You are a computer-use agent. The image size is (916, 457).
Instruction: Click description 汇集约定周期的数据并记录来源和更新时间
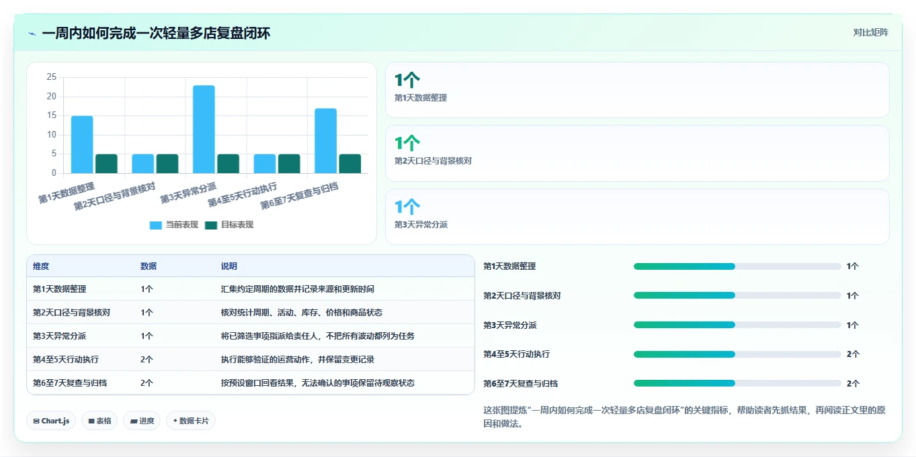tap(298, 289)
